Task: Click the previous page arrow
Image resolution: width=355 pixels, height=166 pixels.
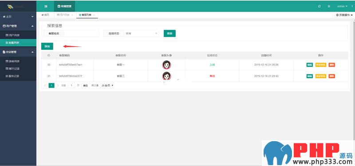Action: [x=45, y=85]
